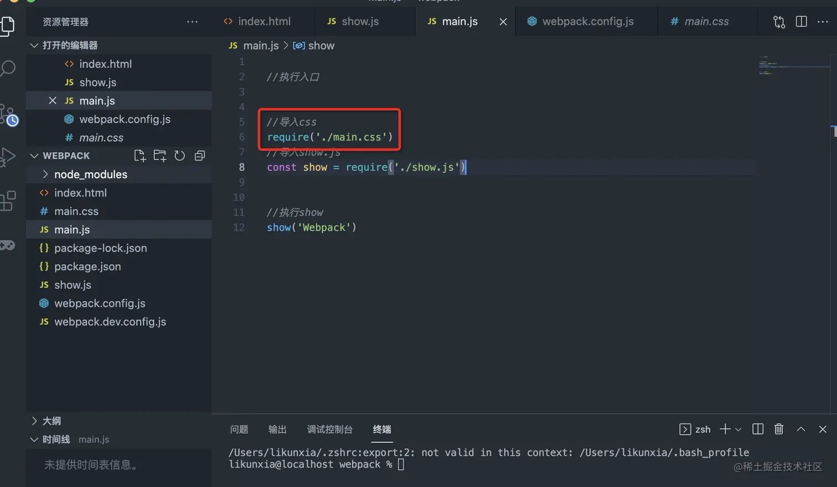837x487 pixels.
Task: Select the Terminal panel tab
Action: [382, 429]
